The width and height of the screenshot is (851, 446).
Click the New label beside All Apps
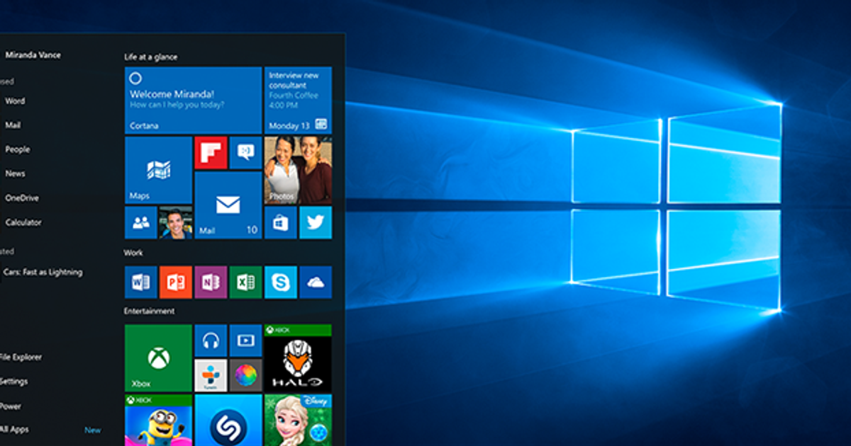(93, 430)
